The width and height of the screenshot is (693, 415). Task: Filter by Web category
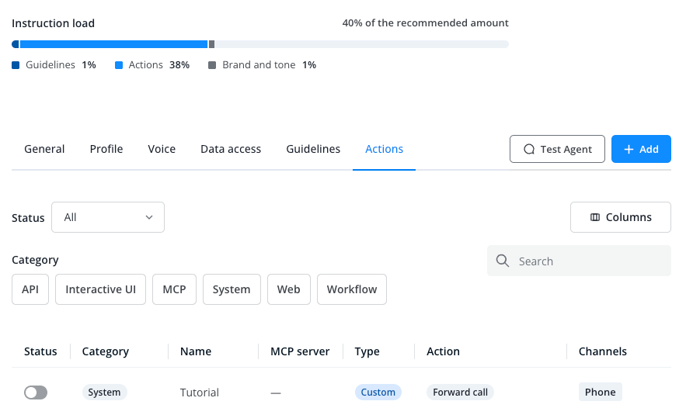pos(288,289)
